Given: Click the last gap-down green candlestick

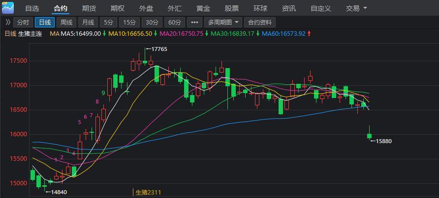Looking at the screenshot, I should [369, 136].
